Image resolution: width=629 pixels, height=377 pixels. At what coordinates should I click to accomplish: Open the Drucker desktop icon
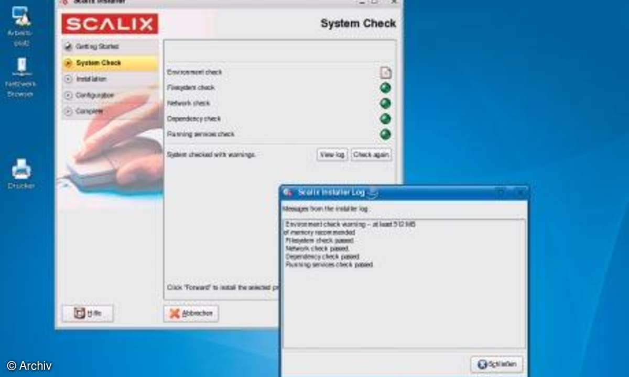coord(21,174)
